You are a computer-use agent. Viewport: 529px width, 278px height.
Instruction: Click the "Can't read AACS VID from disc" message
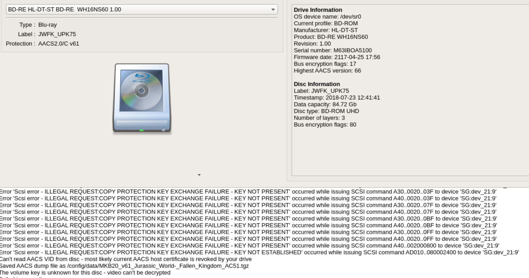(126, 259)
